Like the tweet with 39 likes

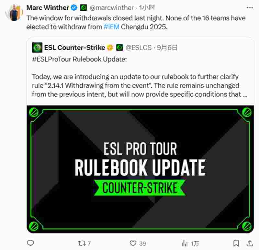pos(133,243)
